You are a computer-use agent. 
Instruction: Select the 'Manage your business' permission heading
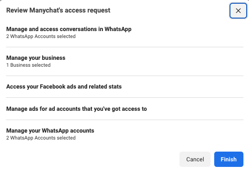click(x=36, y=58)
